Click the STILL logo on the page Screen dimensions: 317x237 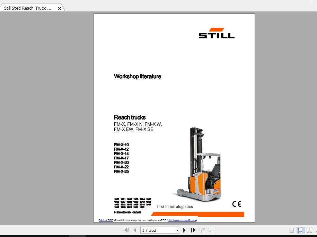coord(217,33)
